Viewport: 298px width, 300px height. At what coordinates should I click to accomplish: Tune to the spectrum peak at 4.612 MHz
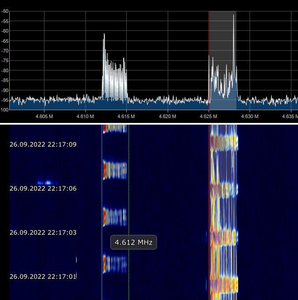click(104, 34)
